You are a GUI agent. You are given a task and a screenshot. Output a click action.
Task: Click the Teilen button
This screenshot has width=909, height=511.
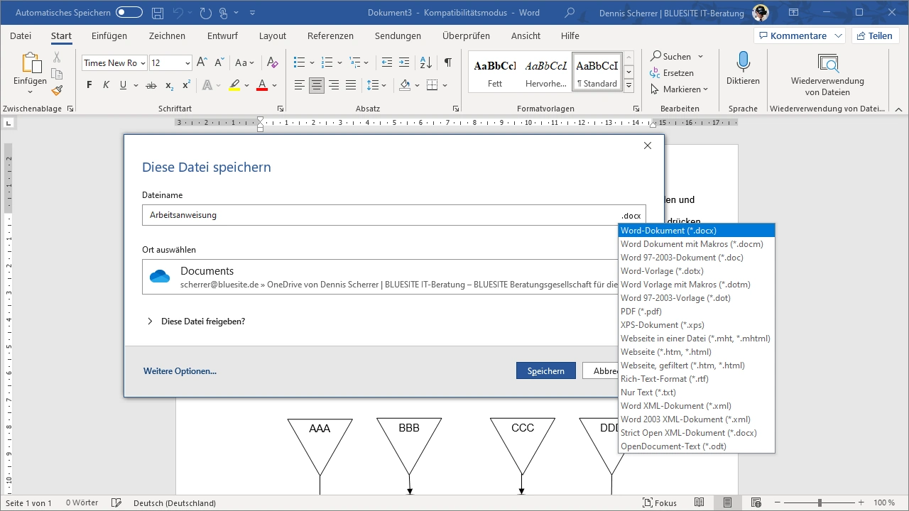tap(873, 36)
